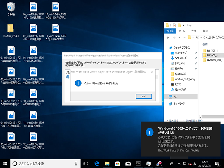Sort by 名前 column header
Screen dimensions: 224x168
click(205, 44)
